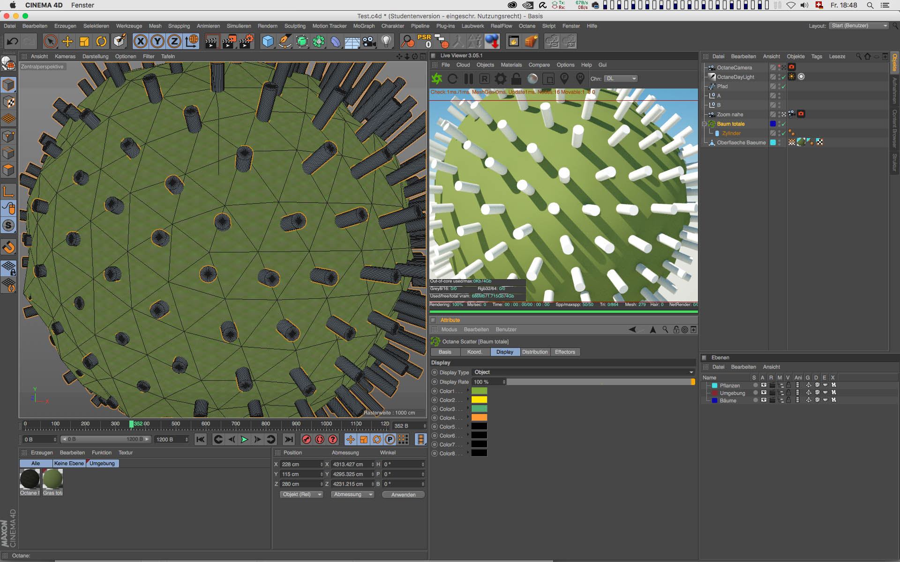Open the MoGraph menu
The width and height of the screenshot is (900, 562).
(x=364, y=26)
